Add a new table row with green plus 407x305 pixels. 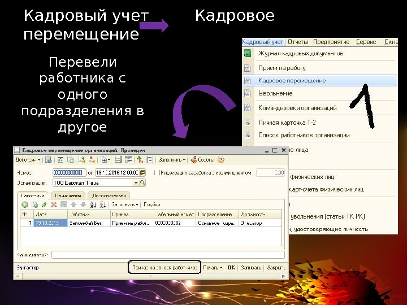[x=25, y=204]
